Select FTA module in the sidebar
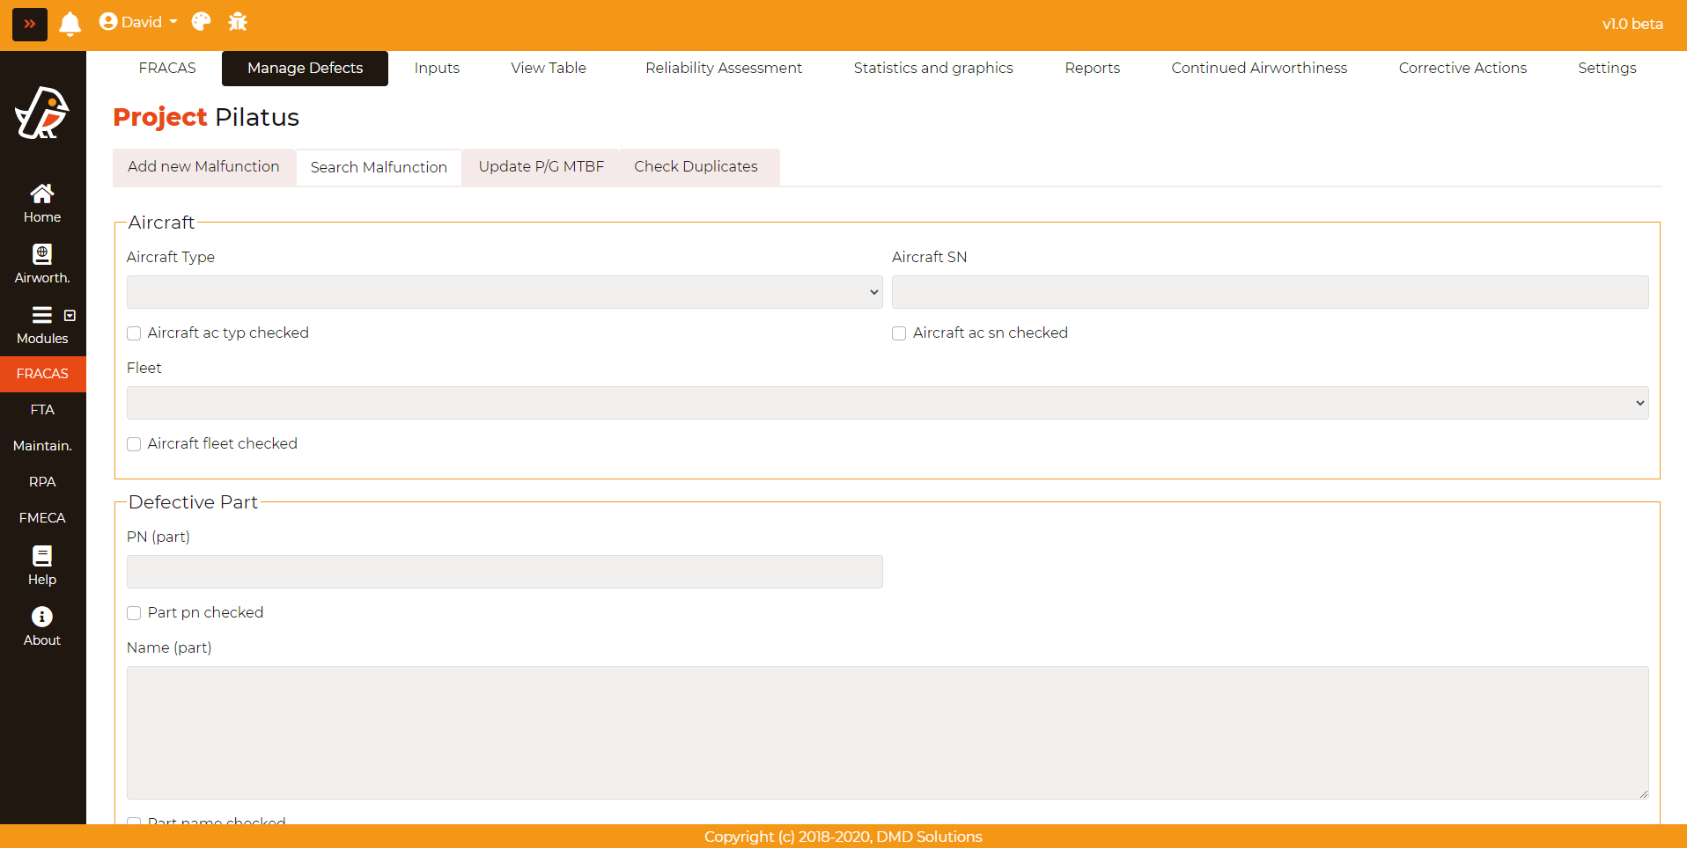Image resolution: width=1687 pixels, height=848 pixels. pos(42,410)
